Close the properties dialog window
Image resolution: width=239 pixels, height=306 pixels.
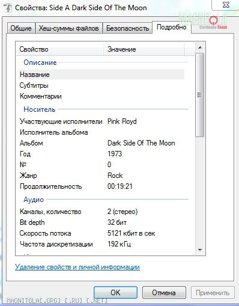[226, 5]
